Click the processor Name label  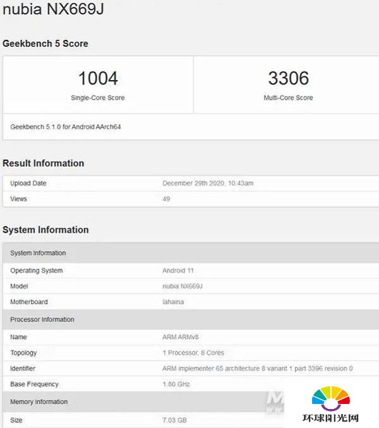(x=18, y=337)
